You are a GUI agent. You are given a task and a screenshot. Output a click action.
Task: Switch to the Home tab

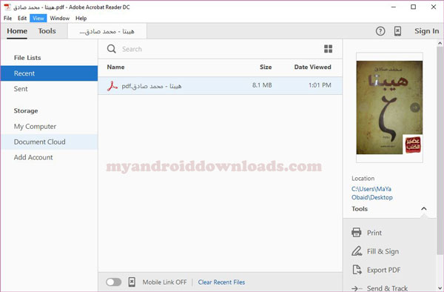tap(17, 31)
